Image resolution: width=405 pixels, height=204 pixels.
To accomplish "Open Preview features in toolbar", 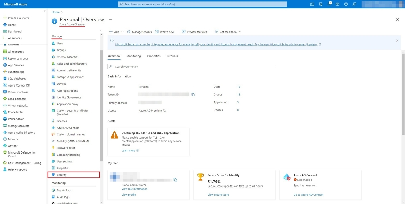I will [x=194, y=32].
